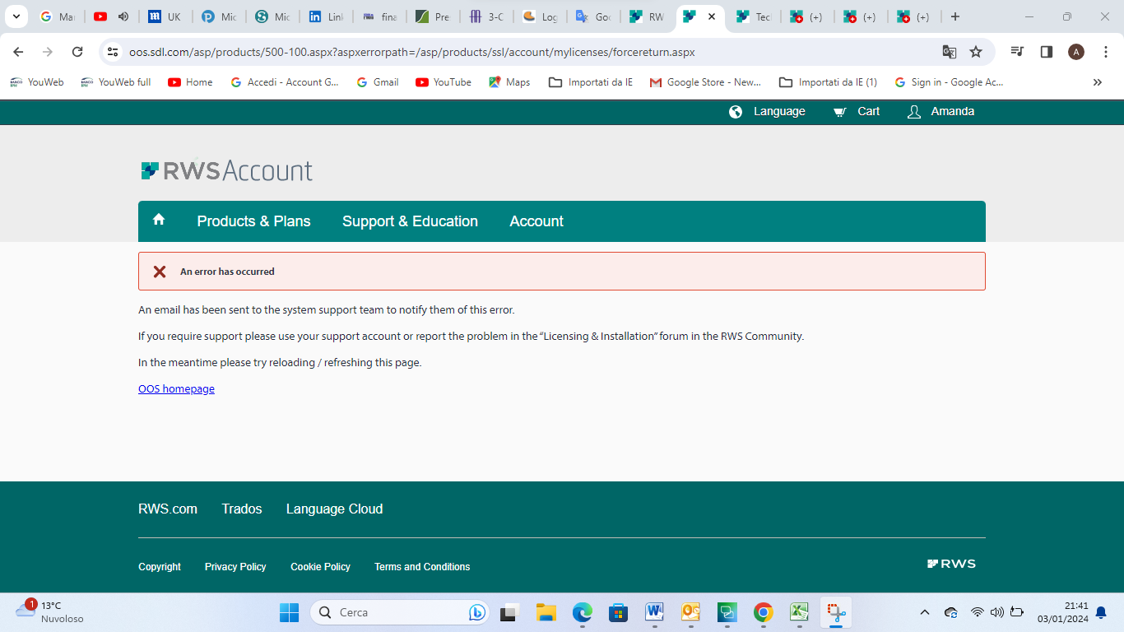
Task: Open Copyright footer link
Action: [160, 567]
